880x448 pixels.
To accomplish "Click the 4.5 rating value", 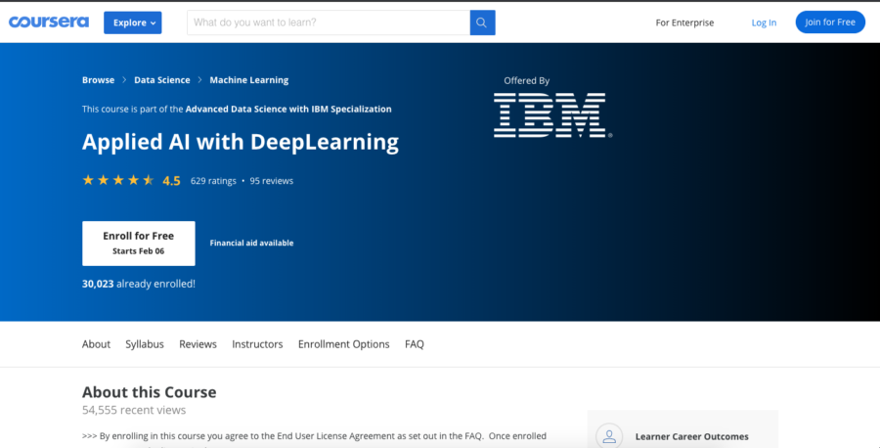I will 171,181.
